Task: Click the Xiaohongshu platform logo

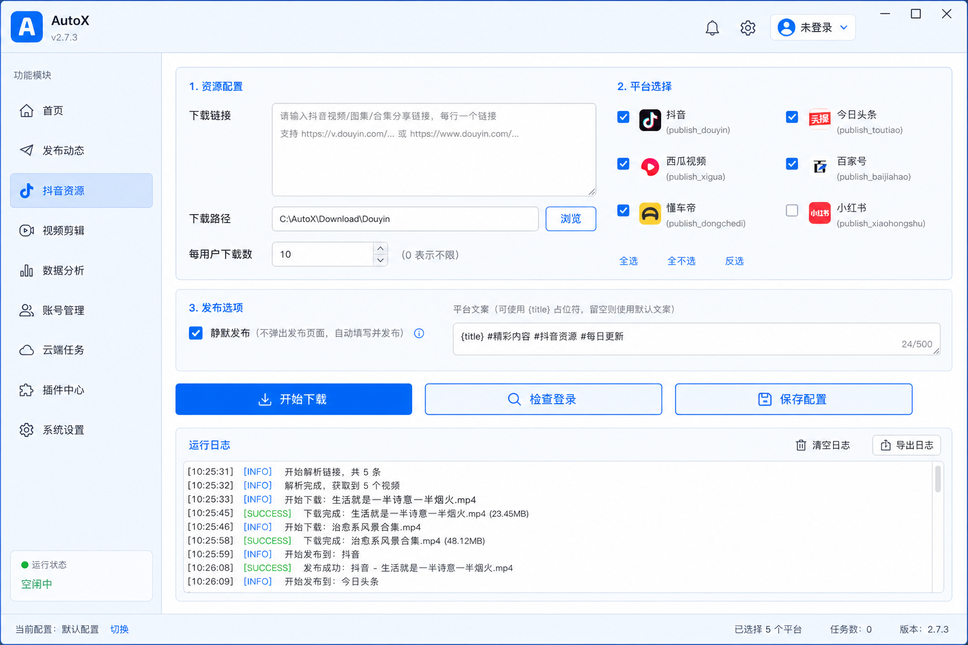Action: click(819, 213)
